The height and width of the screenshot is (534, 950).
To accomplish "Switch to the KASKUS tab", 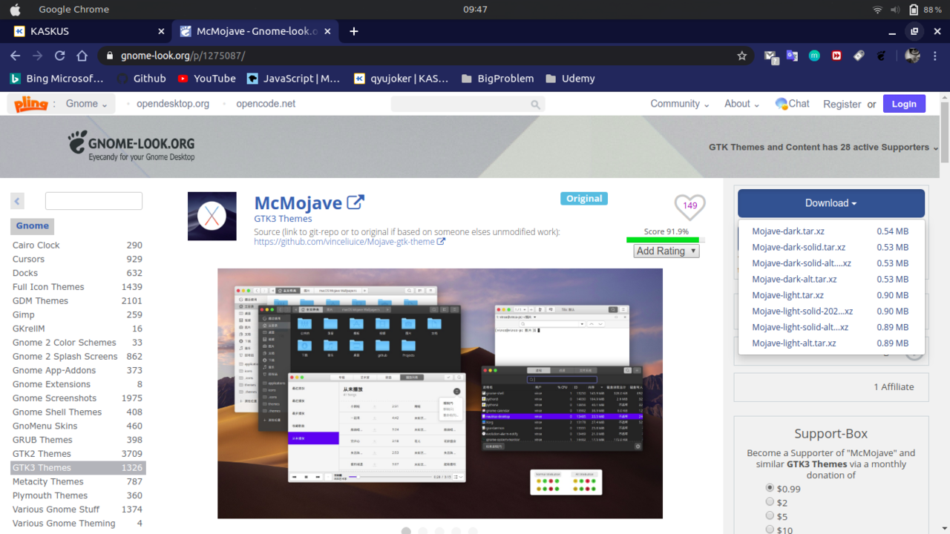I will 88,31.
